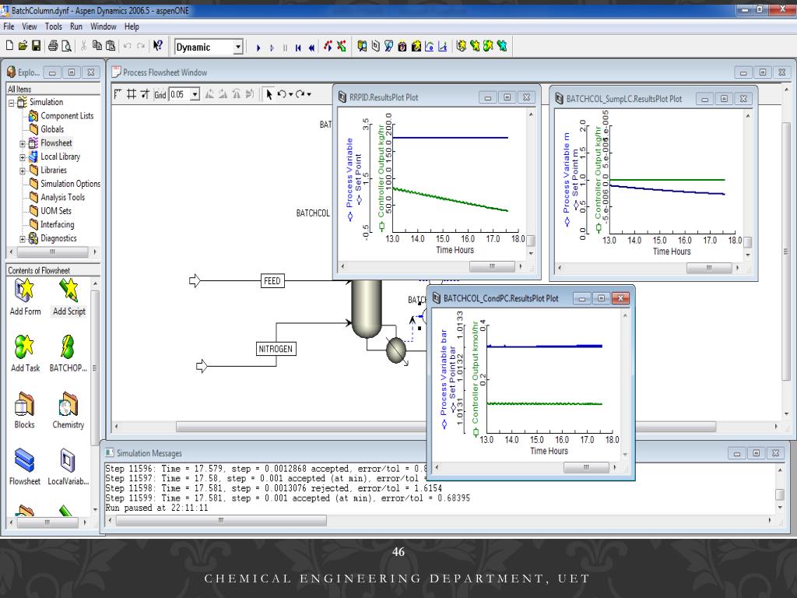Select Globals in explorer tree
The height and width of the screenshot is (598, 797).
(52, 129)
